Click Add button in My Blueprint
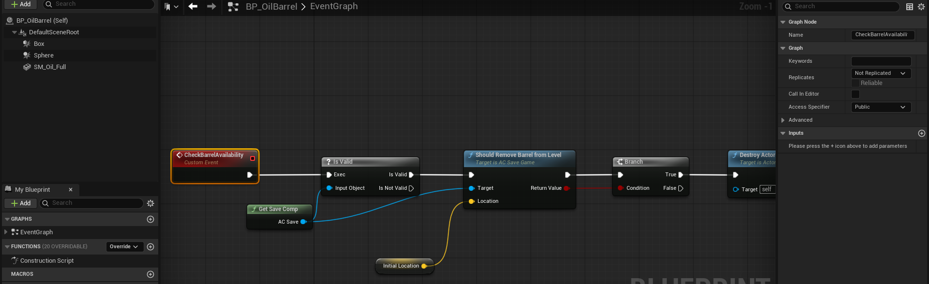 point(21,203)
